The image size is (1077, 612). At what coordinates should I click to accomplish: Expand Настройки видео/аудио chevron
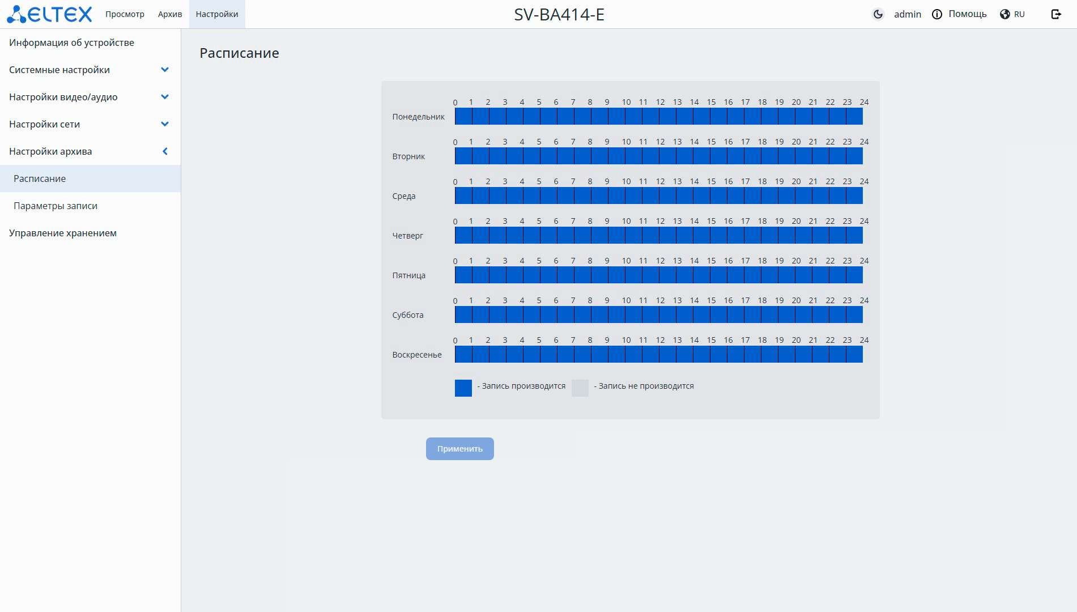coord(165,97)
